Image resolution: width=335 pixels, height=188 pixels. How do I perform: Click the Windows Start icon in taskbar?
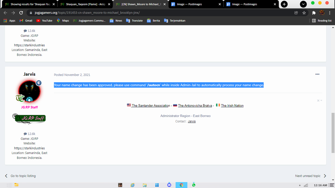pos(157,185)
